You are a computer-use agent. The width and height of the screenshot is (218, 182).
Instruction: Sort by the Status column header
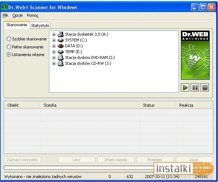tap(158, 105)
